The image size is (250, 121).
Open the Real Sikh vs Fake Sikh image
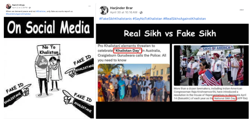coord(172,71)
